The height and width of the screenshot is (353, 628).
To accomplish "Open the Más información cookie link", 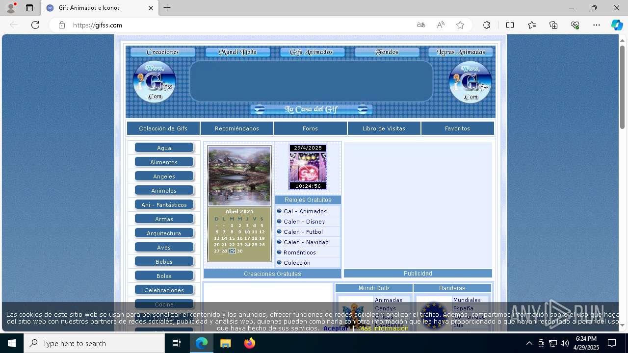I will coord(384,328).
